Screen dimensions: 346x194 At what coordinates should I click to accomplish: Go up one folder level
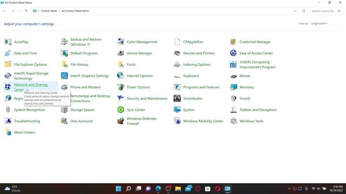click(x=26, y=11)
